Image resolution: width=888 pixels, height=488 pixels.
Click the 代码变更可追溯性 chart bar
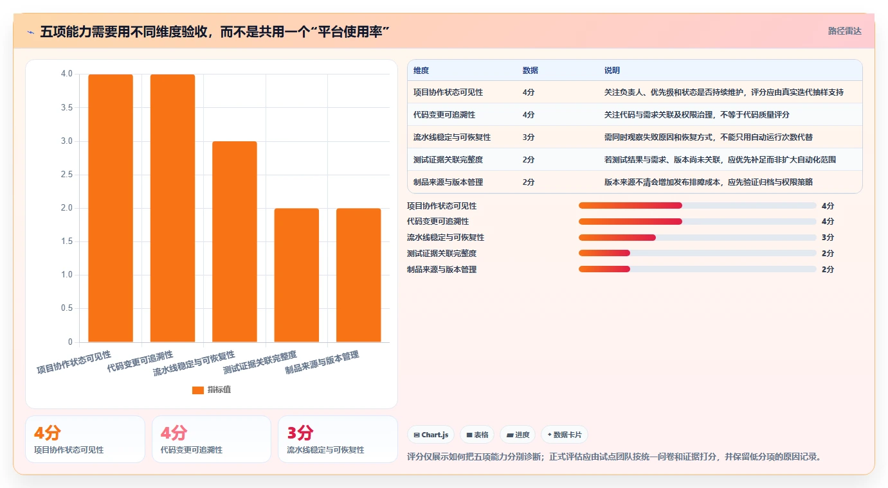click(x=172, y=208)
